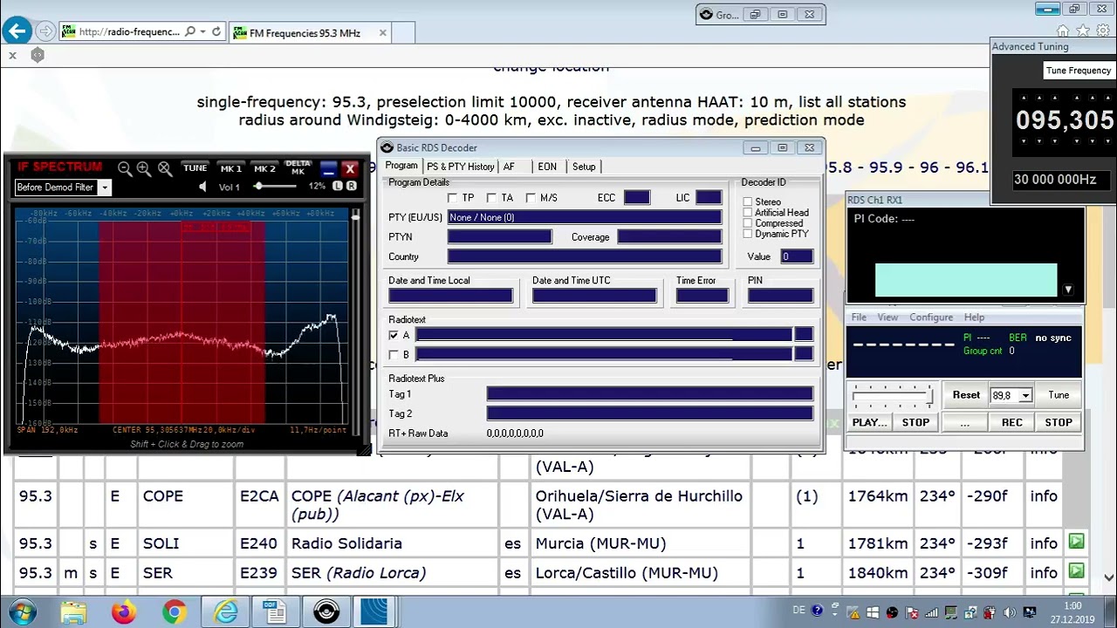Select left channel L indicator
The image size is (1117, 628).
click(x=339, y=186)
